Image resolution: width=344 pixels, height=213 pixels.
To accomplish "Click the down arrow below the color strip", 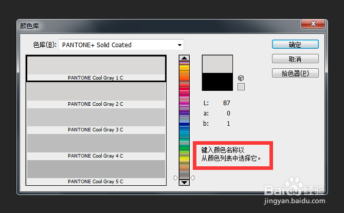I will click(184, 182).
